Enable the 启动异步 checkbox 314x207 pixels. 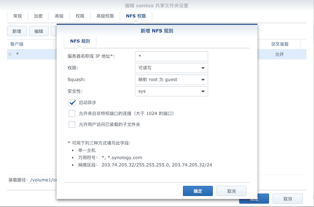[72, 103]
